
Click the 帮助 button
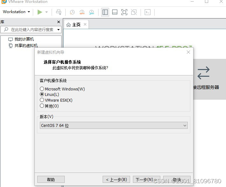[x=51, y=179]
